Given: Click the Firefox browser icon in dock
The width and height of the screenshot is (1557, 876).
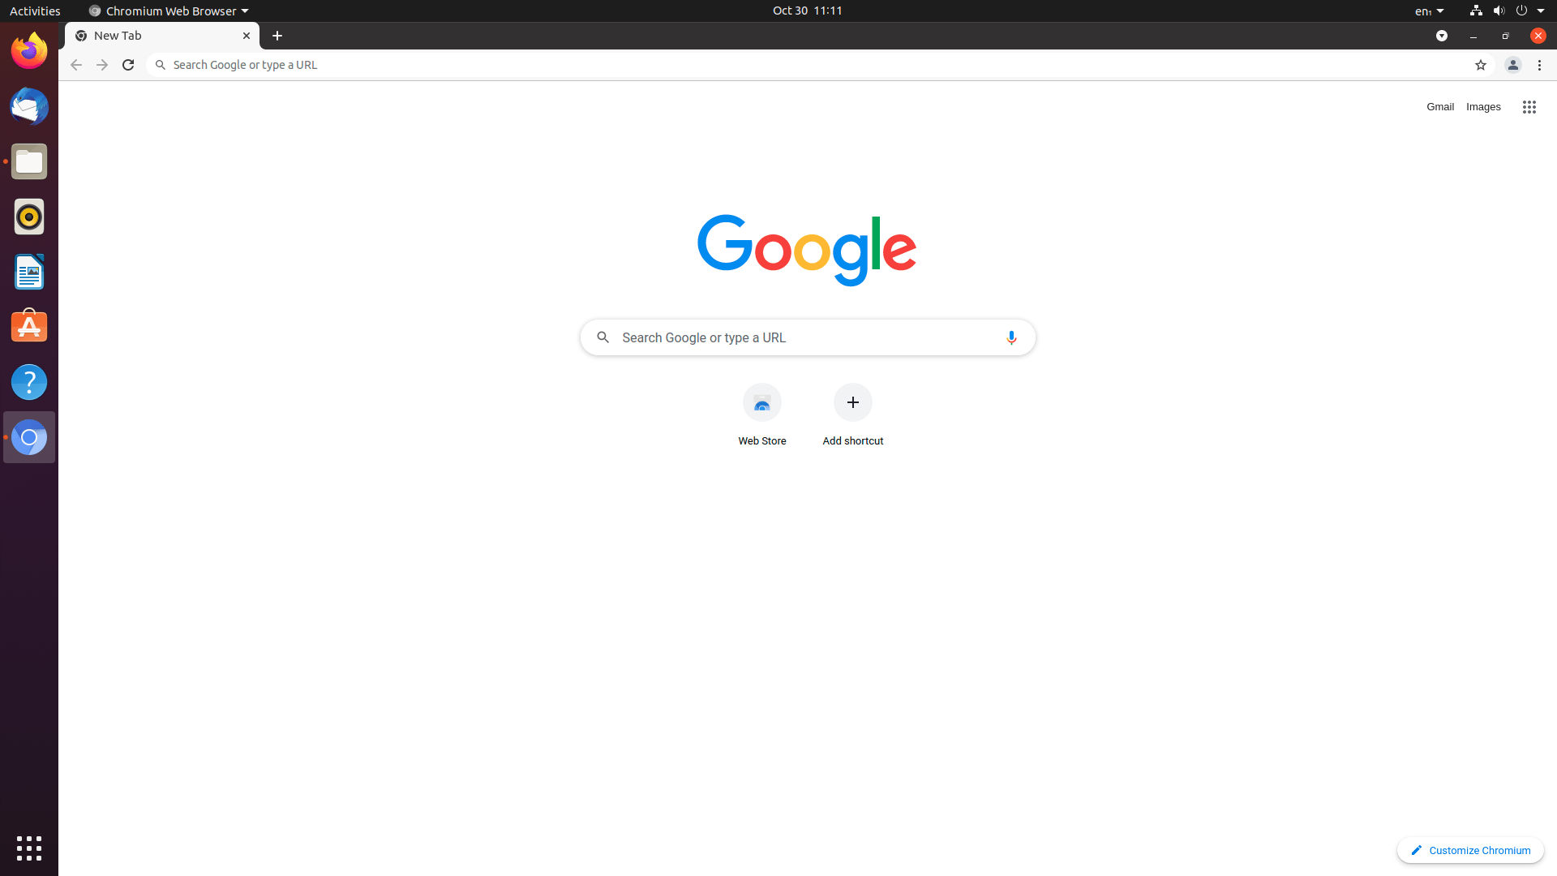Looking at the screenshot, I should click(x=29, y=50).
